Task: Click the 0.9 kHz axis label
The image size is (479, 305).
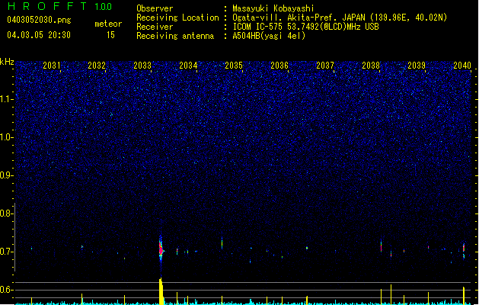Action: 7,175
